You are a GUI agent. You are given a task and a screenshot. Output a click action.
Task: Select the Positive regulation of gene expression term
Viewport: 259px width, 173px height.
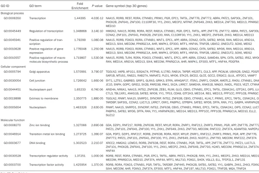[46, 51]
